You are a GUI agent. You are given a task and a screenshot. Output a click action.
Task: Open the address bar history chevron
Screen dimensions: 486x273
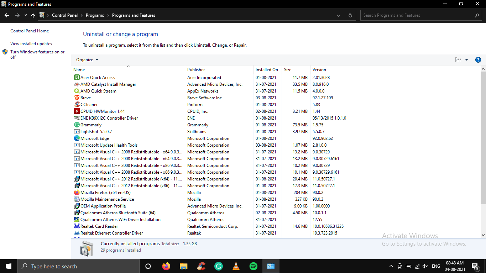click(338, 15)
